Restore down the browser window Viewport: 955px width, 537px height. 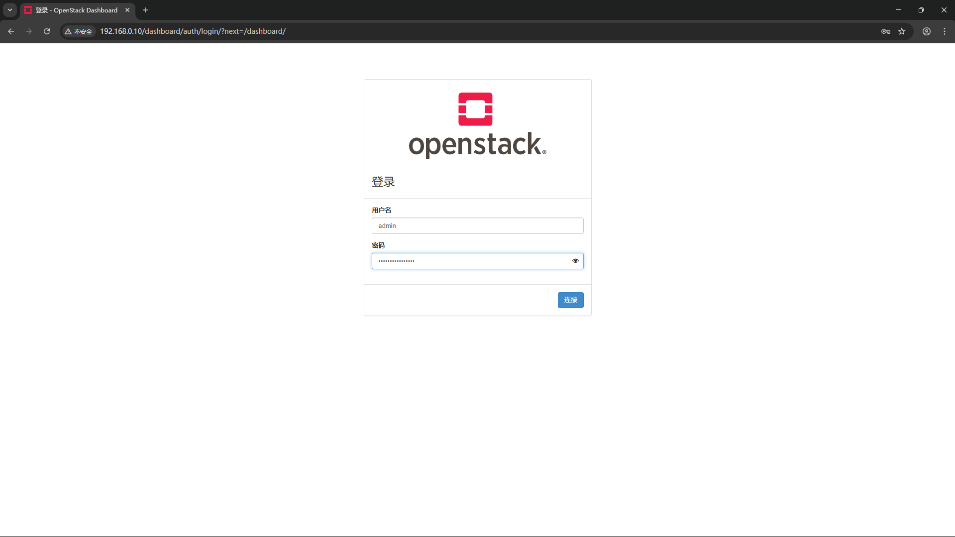click(921, 10)
